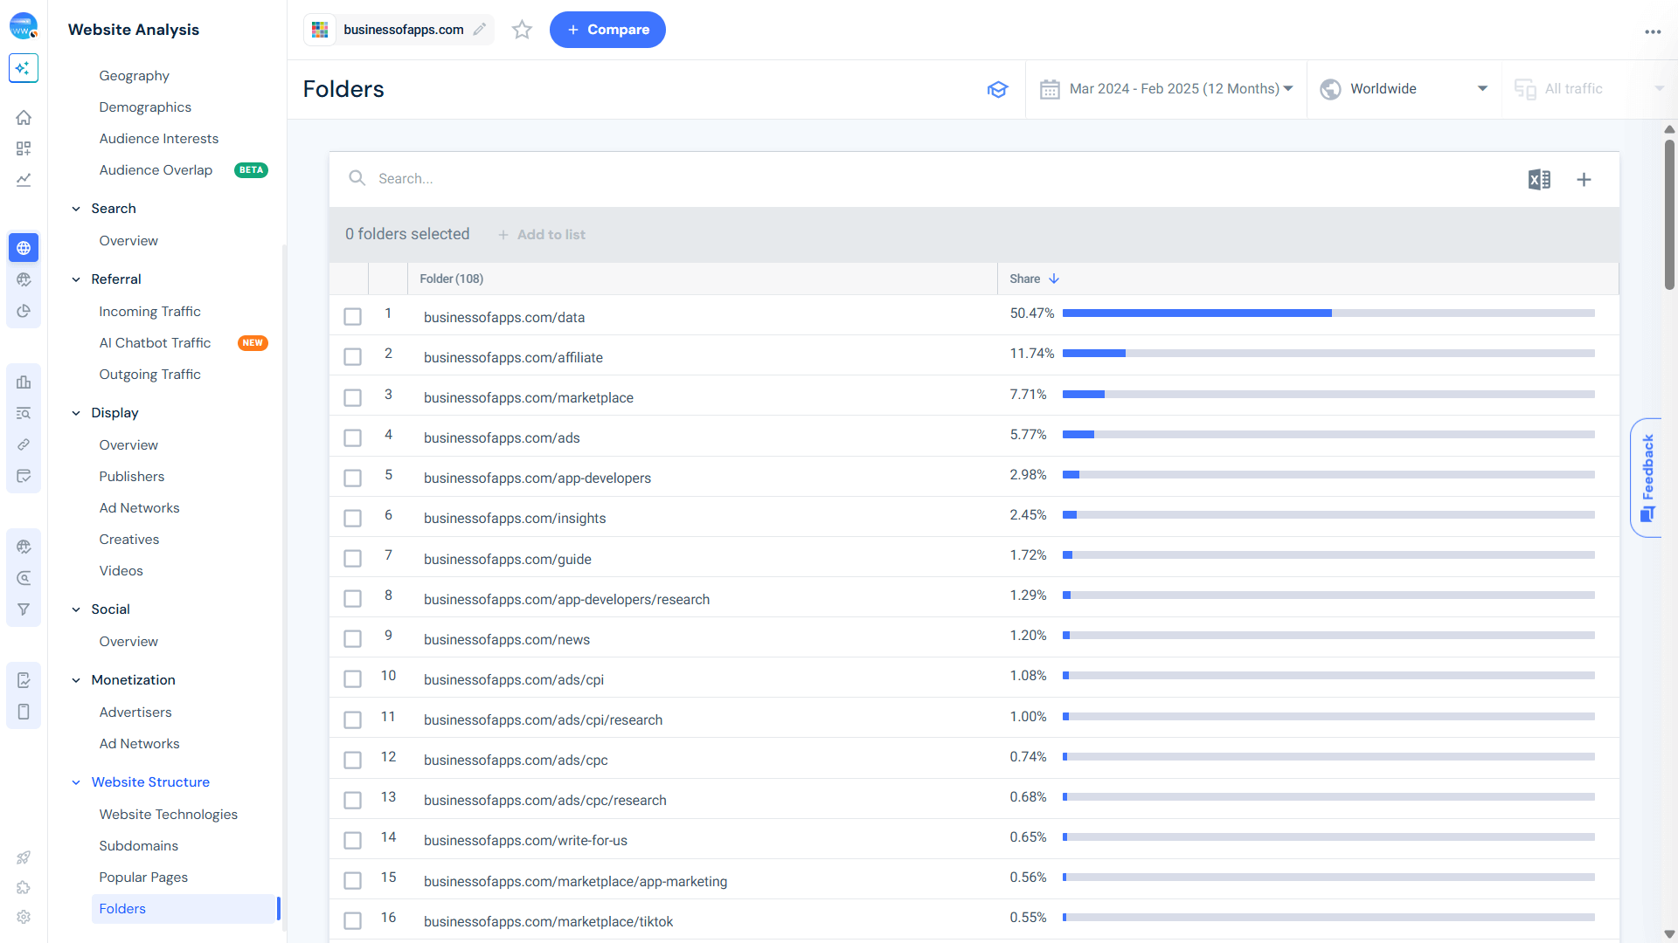The height and width of the screenshot is (943, 1678).
Task: Collapse the Social section chevron
Action: [x=76, y=609]
